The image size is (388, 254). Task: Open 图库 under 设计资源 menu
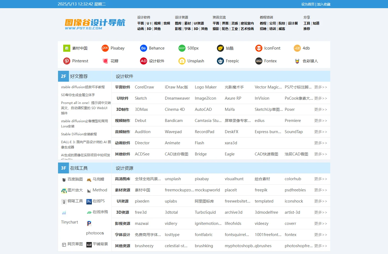(x=178, y=23)
